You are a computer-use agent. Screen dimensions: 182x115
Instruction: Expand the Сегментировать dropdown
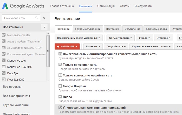point(120,38)
